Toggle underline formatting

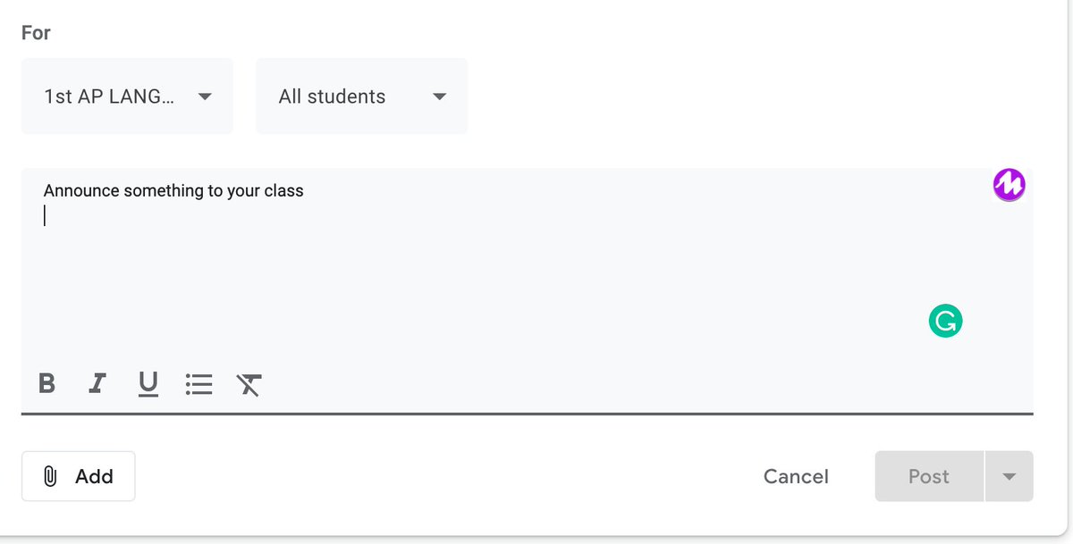148,384
